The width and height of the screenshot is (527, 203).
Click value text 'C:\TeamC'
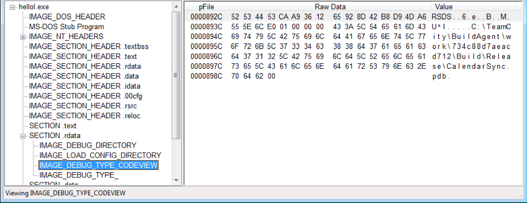click(491, 27)
